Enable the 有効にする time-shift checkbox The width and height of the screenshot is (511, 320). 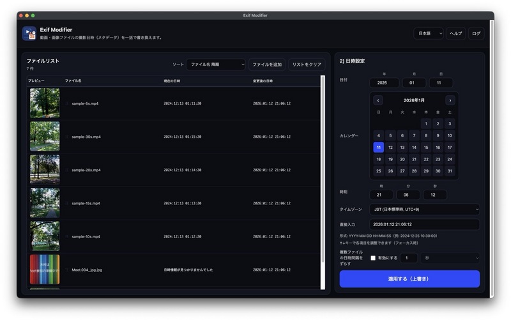click(373, 258)
